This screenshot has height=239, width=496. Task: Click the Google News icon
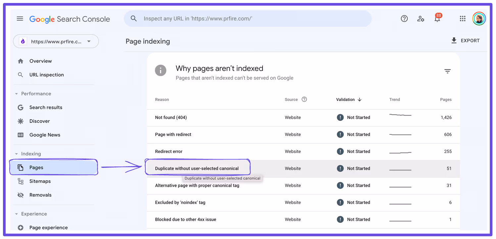pyautogui.click(x=21, y=135)
